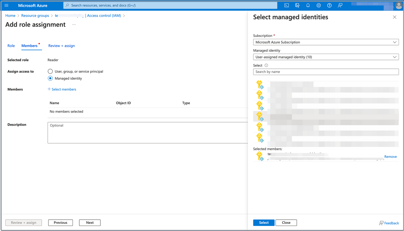Click inside the Search by name field
Viewport: 404px width, 231px height.
tap(326, 72)
